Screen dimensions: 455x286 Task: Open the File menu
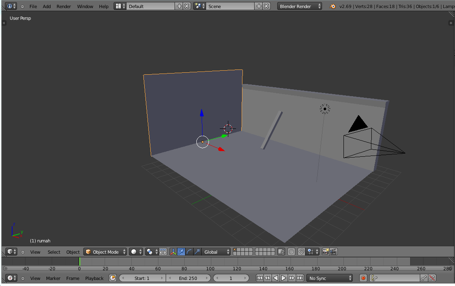pyautogui.click(x=33, y=6)
